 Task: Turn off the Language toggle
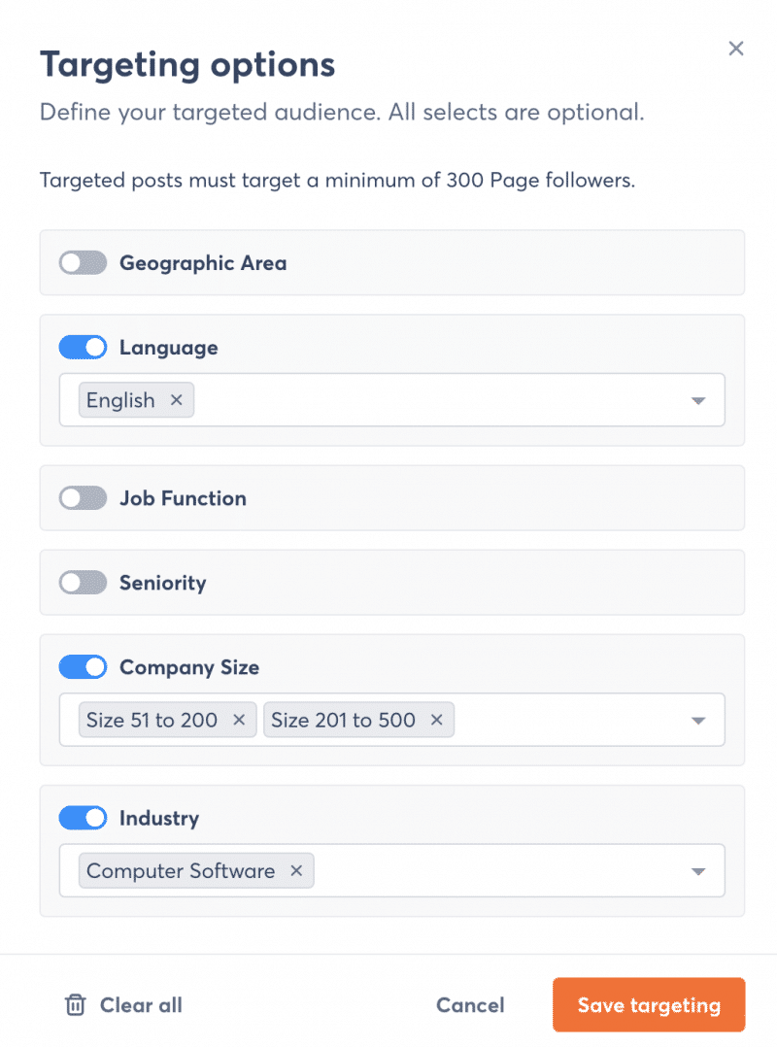tap(83, 348)
